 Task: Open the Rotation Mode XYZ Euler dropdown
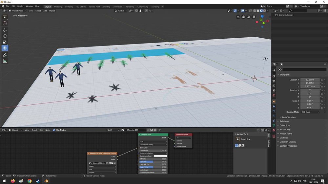click(310, 112)
